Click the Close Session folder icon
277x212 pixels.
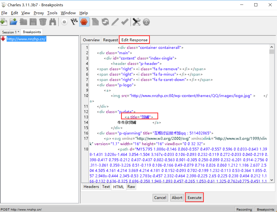click(x=23, y=22)
